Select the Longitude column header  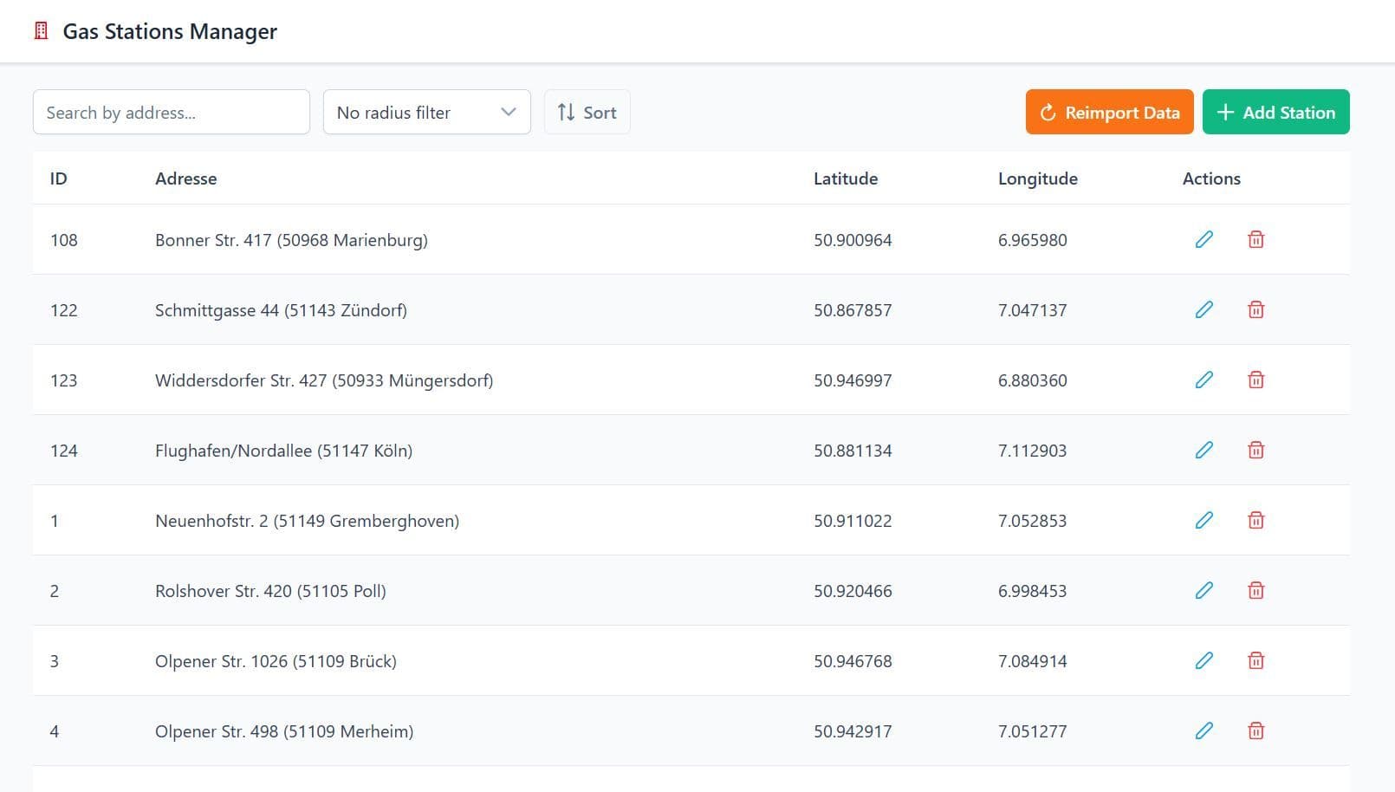point(1037,179)
